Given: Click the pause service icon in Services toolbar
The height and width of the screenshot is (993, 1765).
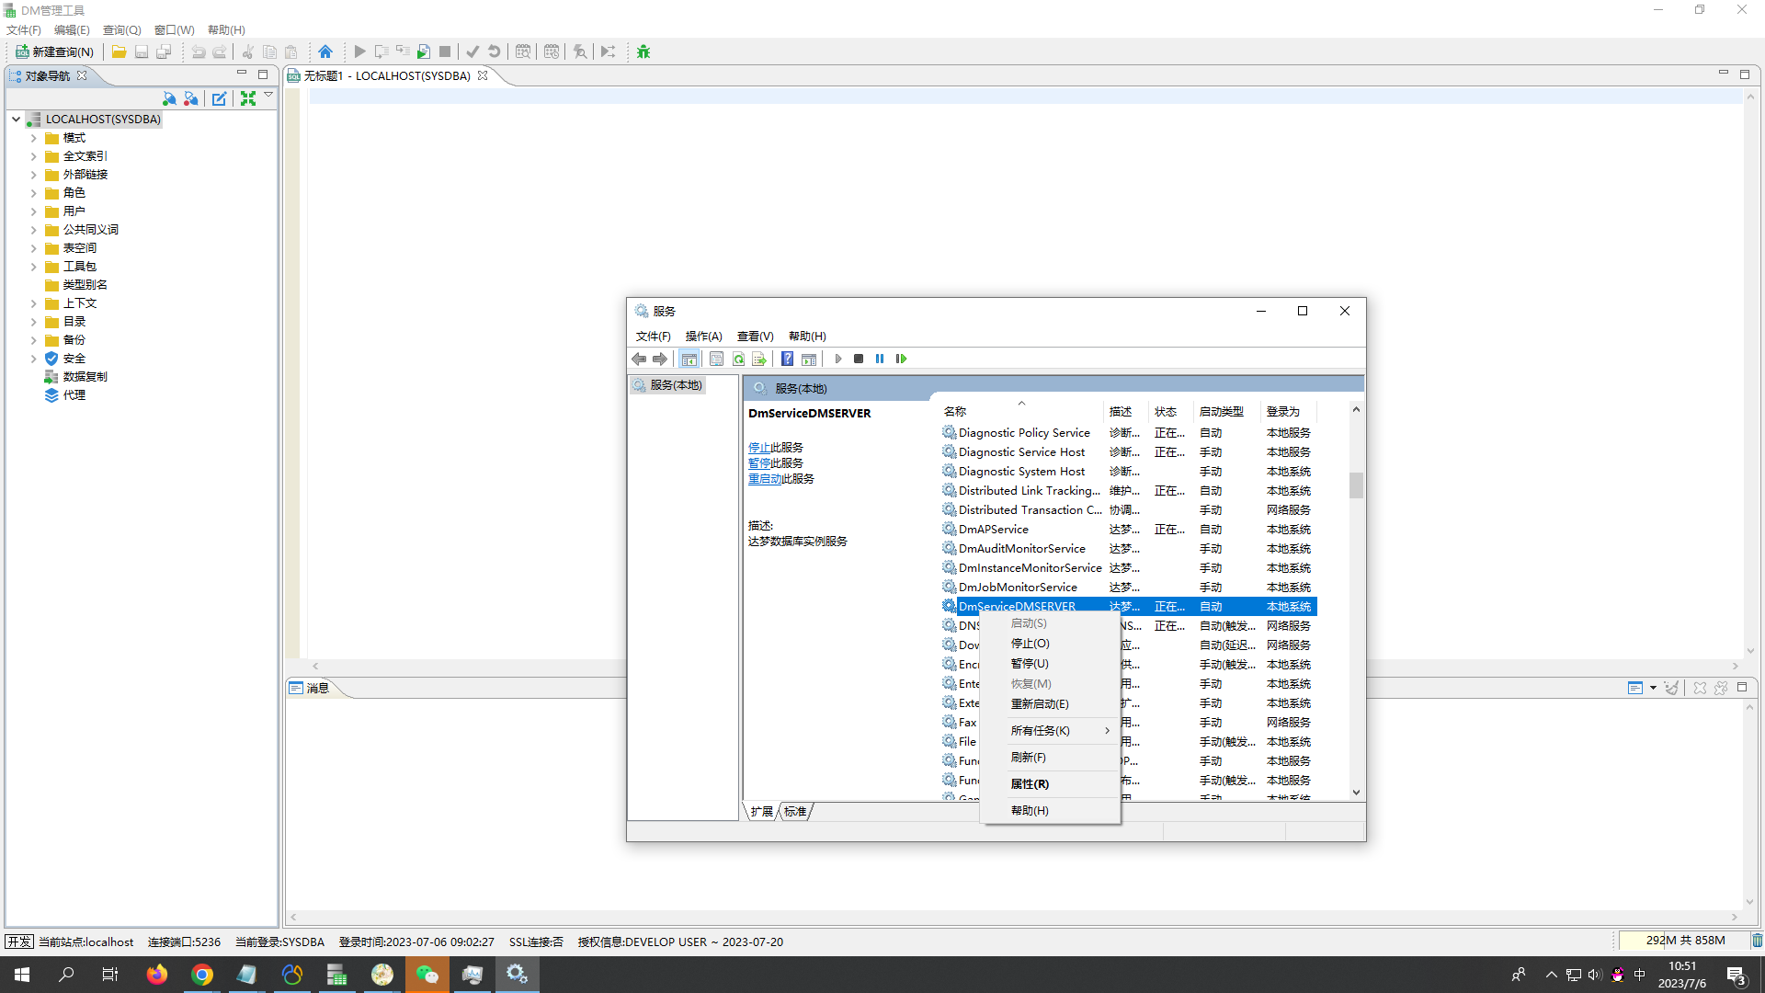Looking at the screenshot, I should [x=880, y=359].
